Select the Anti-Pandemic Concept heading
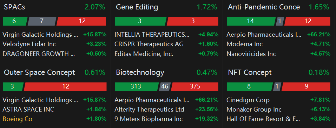Screen dimensions: 336x128 264,7
